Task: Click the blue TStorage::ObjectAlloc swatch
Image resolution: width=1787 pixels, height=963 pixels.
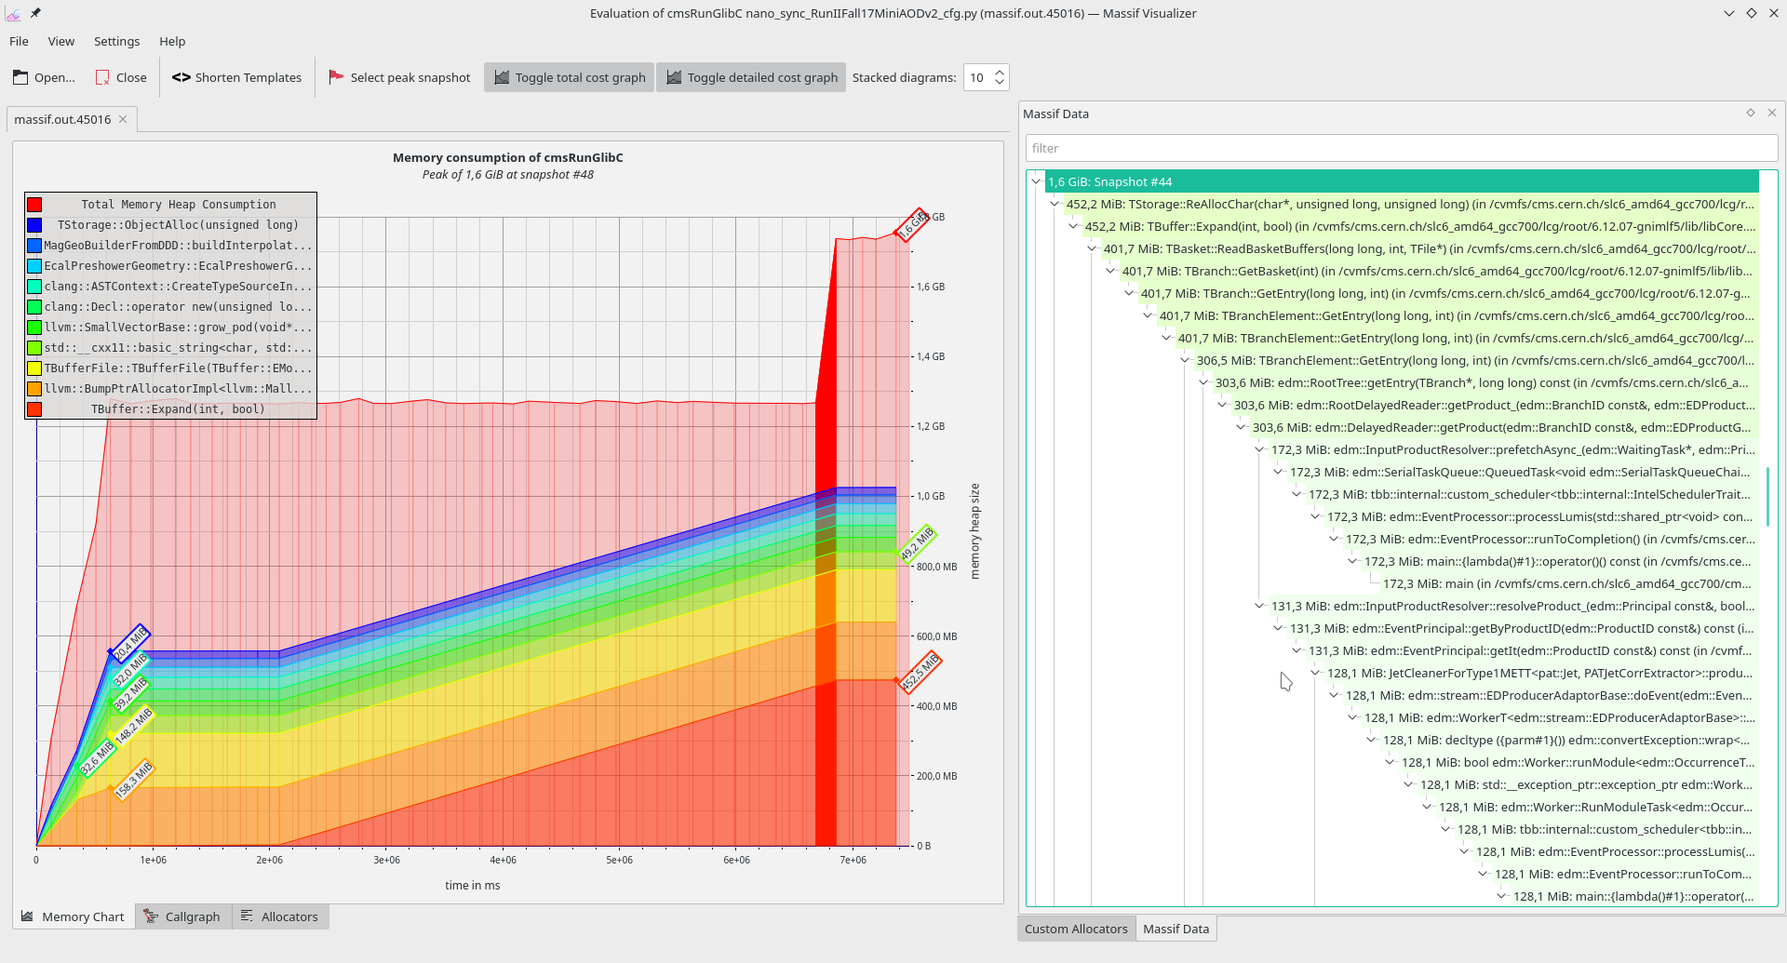Action: tap(34, 225)
